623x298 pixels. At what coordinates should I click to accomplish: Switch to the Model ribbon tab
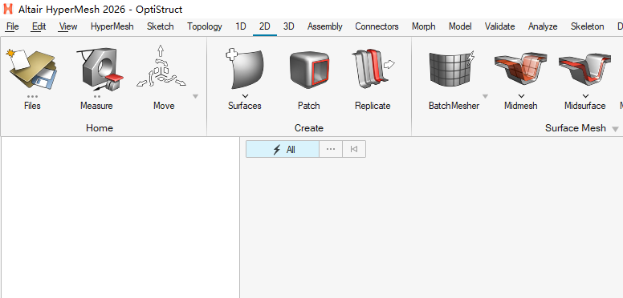[460, 26]
